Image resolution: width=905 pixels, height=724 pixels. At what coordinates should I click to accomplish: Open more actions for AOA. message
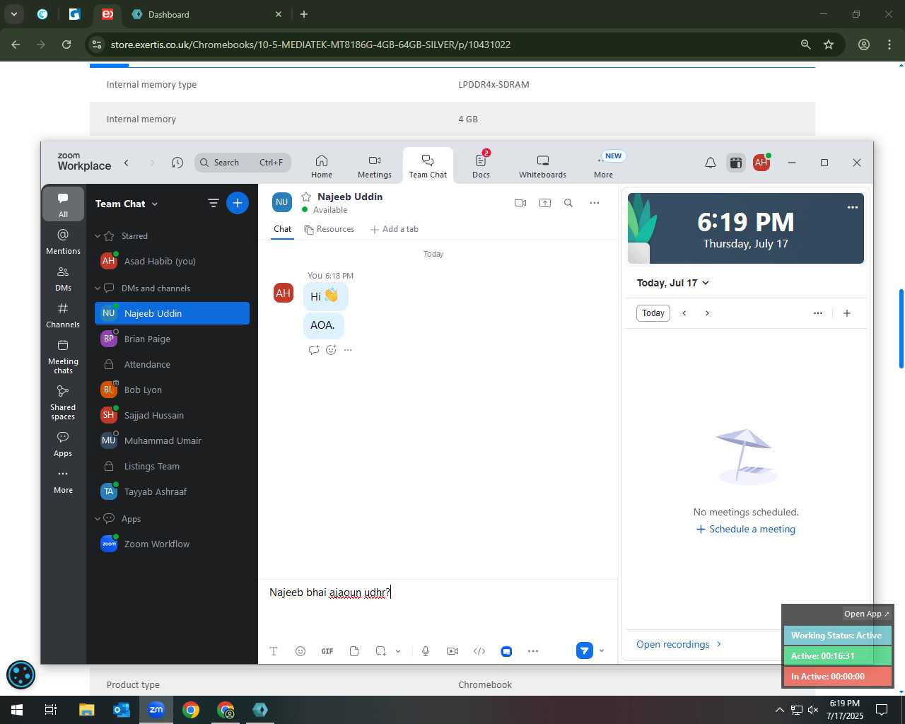[348, 350]
